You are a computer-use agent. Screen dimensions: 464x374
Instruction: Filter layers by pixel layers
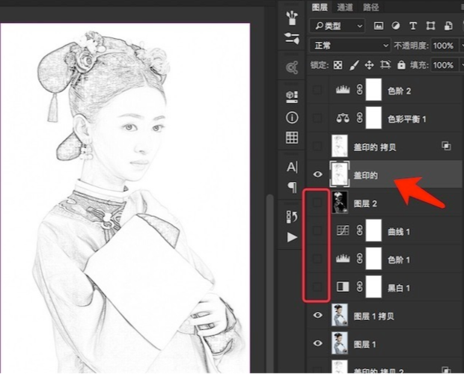pyautogui.click(x=378, y=25)
